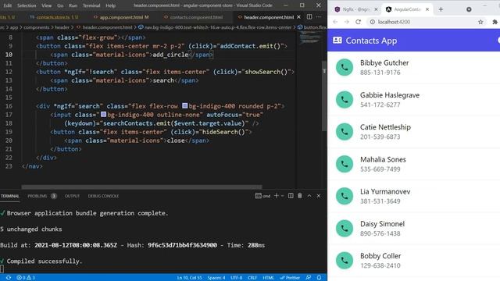Open editor More Actions ellipsis menu
Viewport: 500px width, 281px height.
[x=319, y=17]
